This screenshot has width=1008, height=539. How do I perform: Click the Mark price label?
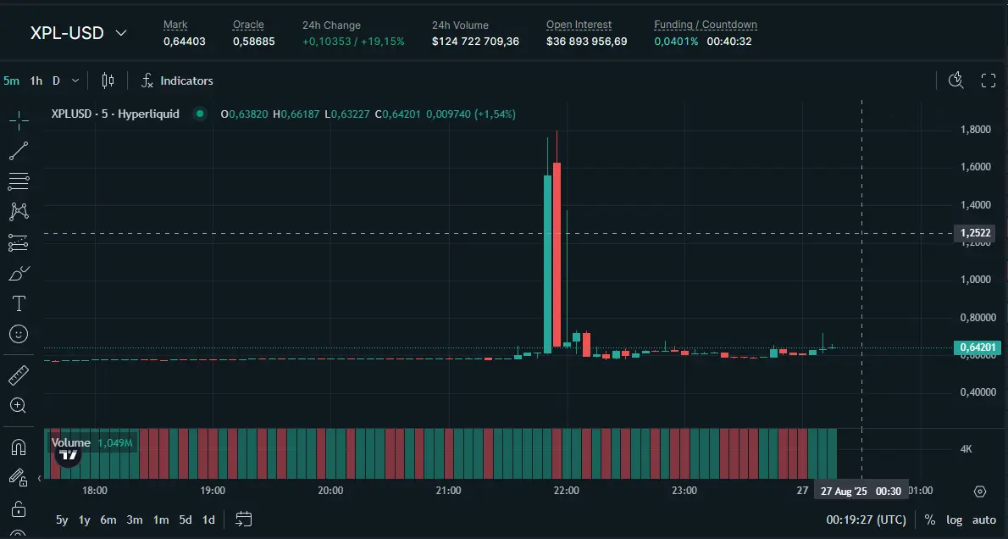click(175, 25)
